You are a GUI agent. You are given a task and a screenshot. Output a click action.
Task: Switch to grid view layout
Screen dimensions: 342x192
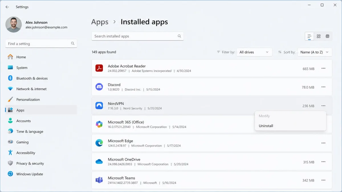pyautogui.click(x=319, y=36)
